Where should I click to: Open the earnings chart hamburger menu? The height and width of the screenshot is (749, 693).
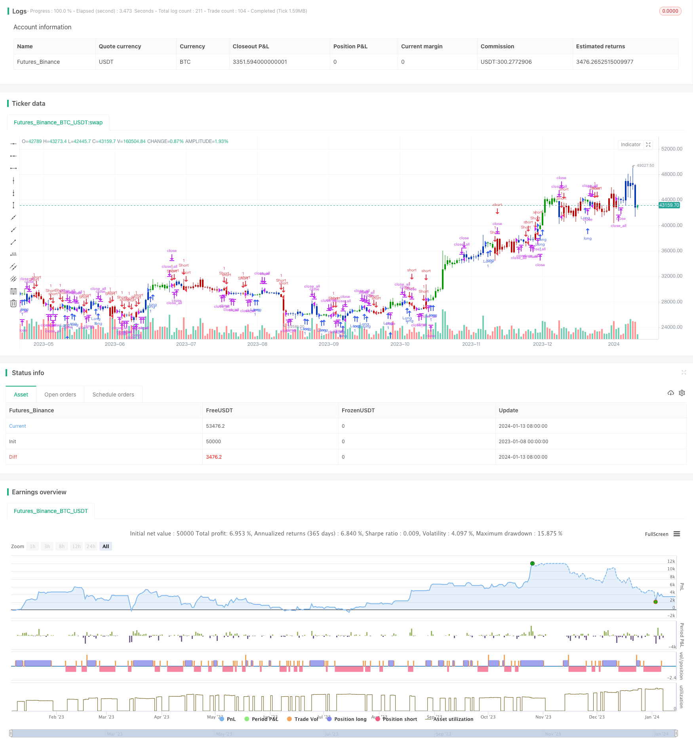[x=677, y=534]
